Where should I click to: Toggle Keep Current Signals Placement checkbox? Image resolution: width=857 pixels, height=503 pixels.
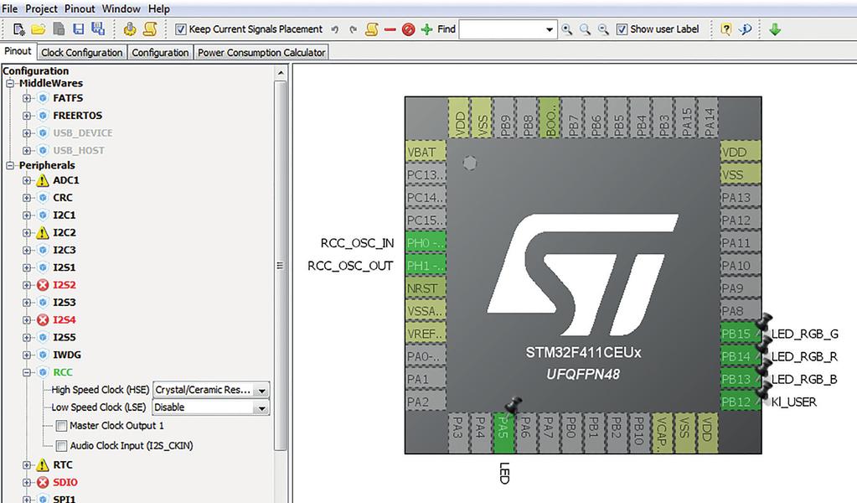(181, 29)
